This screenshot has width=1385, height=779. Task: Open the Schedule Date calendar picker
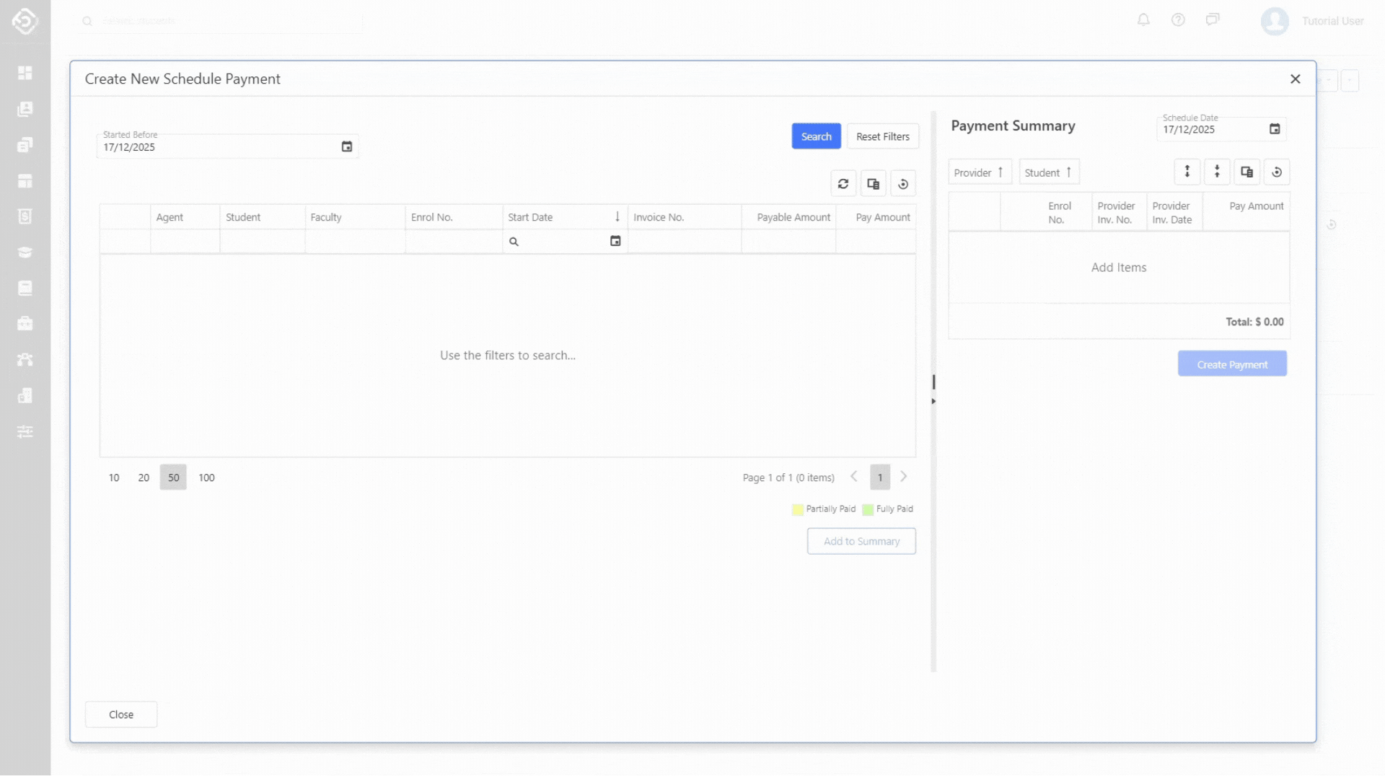[1275, 129]
